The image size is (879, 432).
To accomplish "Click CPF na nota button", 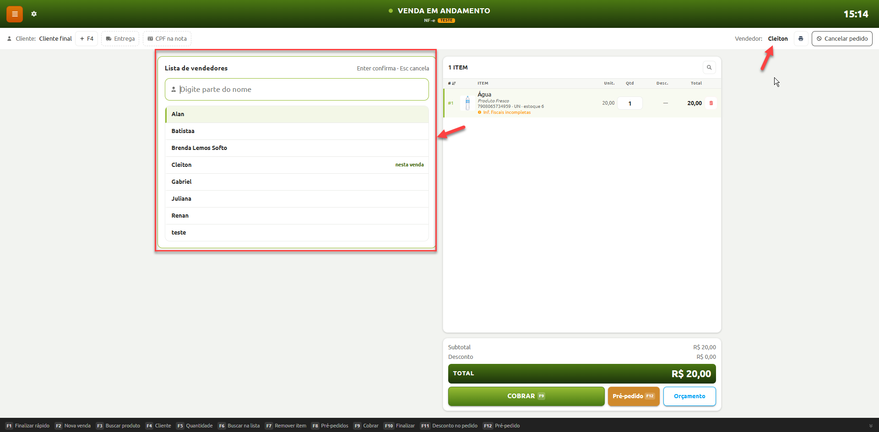I will point(167,39).
